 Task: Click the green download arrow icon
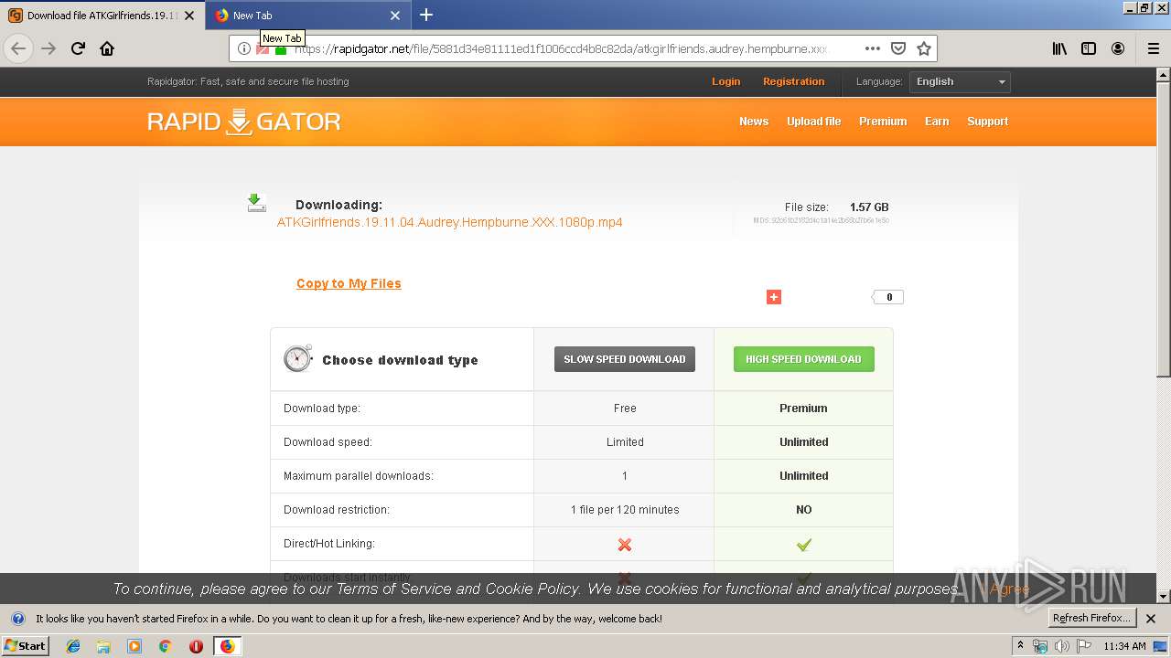pyautogui.click(x=256, y=203)
